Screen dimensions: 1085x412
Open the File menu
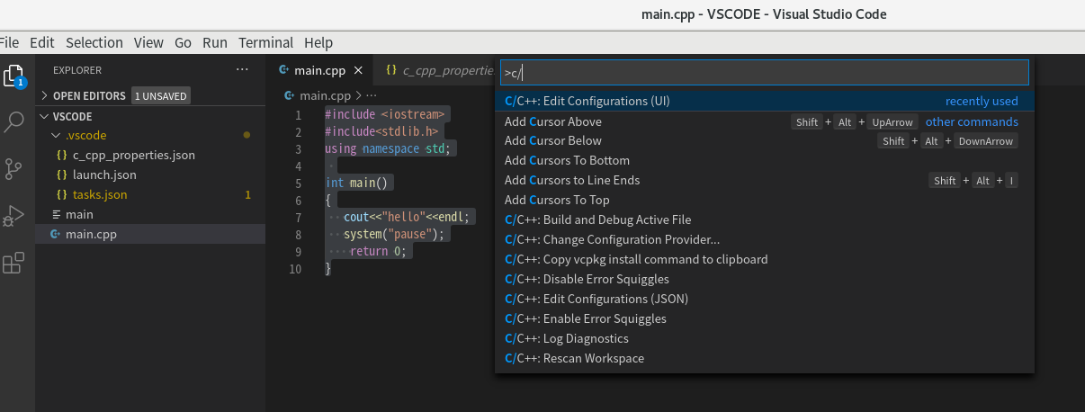[9, 42]
